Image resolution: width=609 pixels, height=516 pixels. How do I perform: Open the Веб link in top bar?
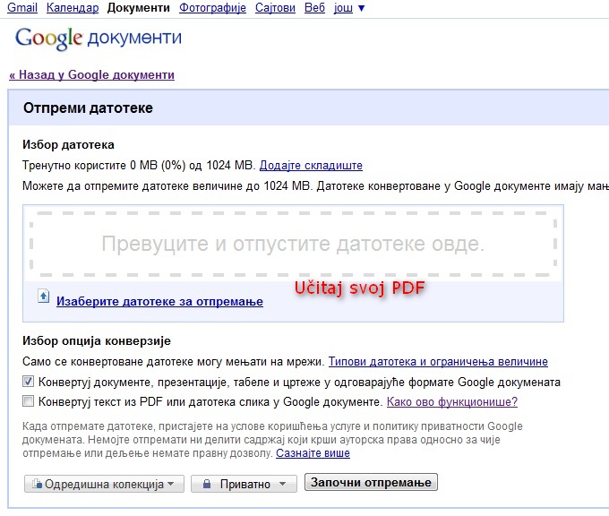(314, 7)
